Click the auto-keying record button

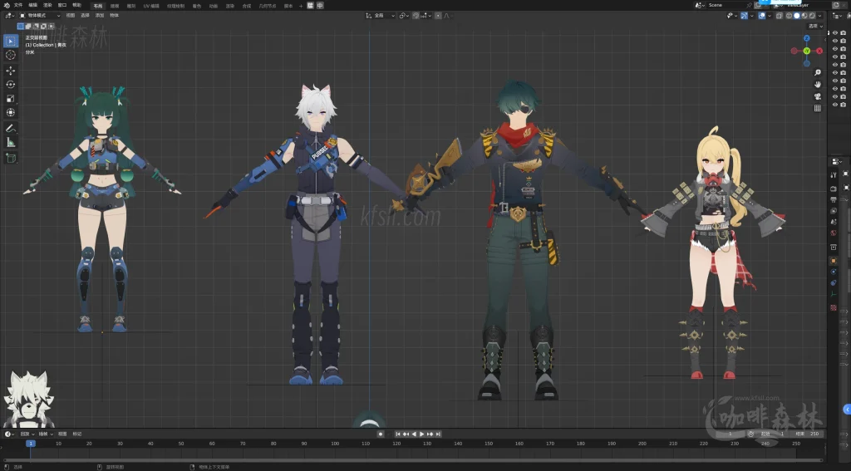coord(381,434)
